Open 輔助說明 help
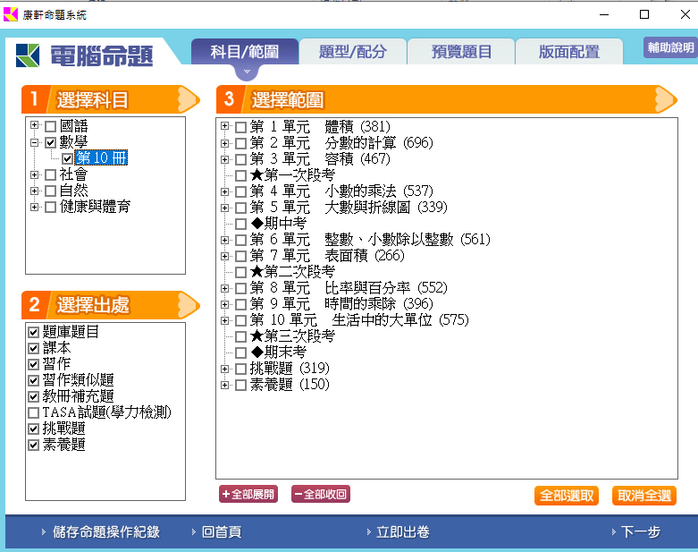This screenshot has height=552, width=698. pos(669,47)
